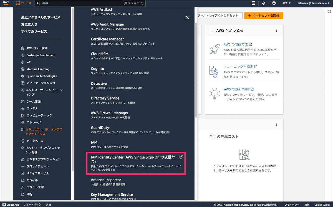Screen dimensions: 333x207
Task: Open the help question mark icon
Action: pyautogui.click(x=274, y=3)
